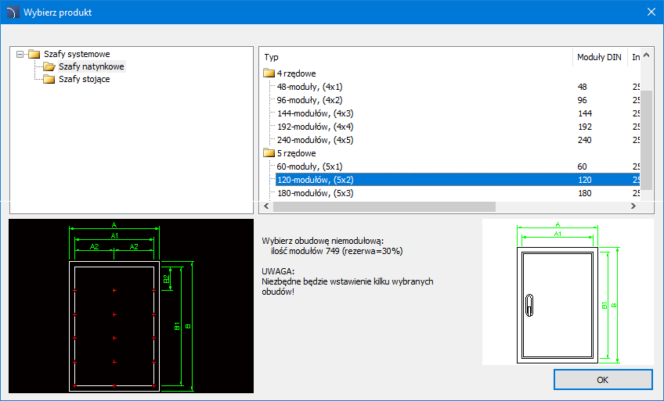The image size is (664, 401).
Task: Click the black dimension drawing preview
Action: [132, 306]
